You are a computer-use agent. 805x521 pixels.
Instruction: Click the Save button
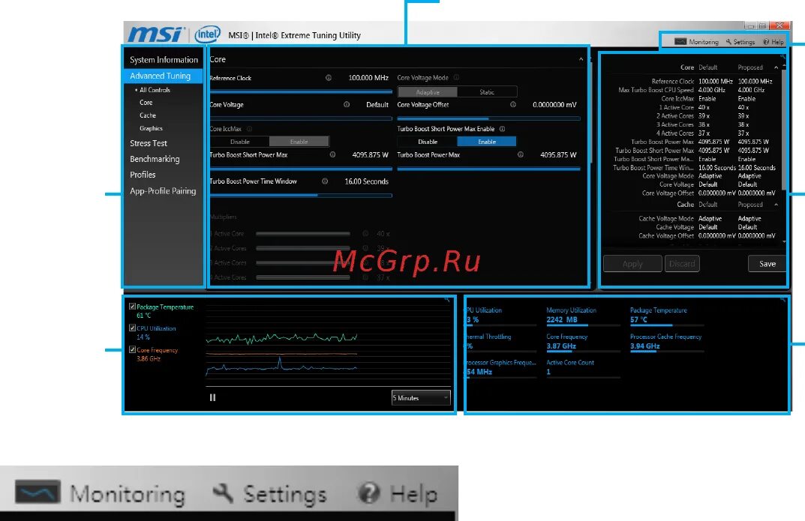[x=767, y=264]
